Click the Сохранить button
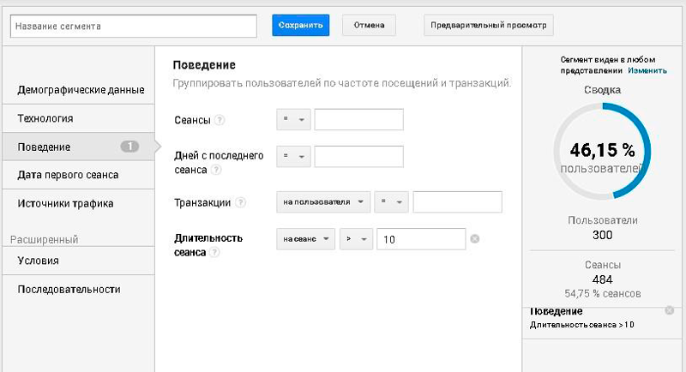686x372 pixels. tap(301, 26)
